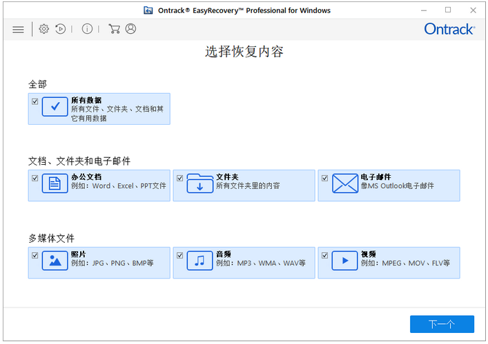Toggle the 办公文档 checkbox

pos(35,178)
